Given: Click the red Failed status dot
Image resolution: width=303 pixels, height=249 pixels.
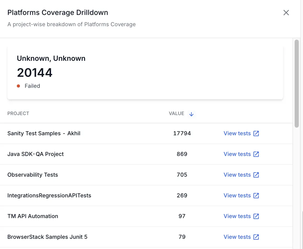Looking at the screenshot, I should 18,86.
